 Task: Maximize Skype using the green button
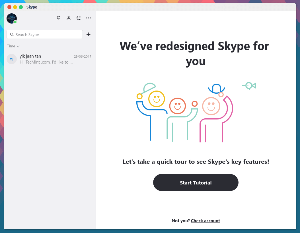click(21, 7)
